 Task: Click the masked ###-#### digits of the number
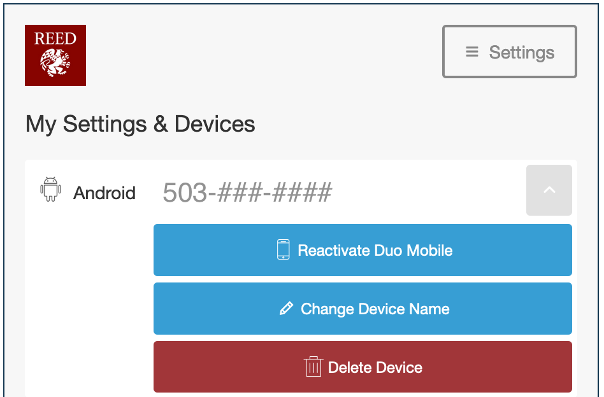[275, 192]
